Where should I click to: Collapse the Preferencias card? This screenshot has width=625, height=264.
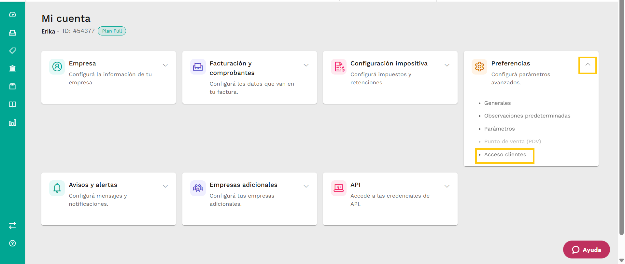[588, 65]
